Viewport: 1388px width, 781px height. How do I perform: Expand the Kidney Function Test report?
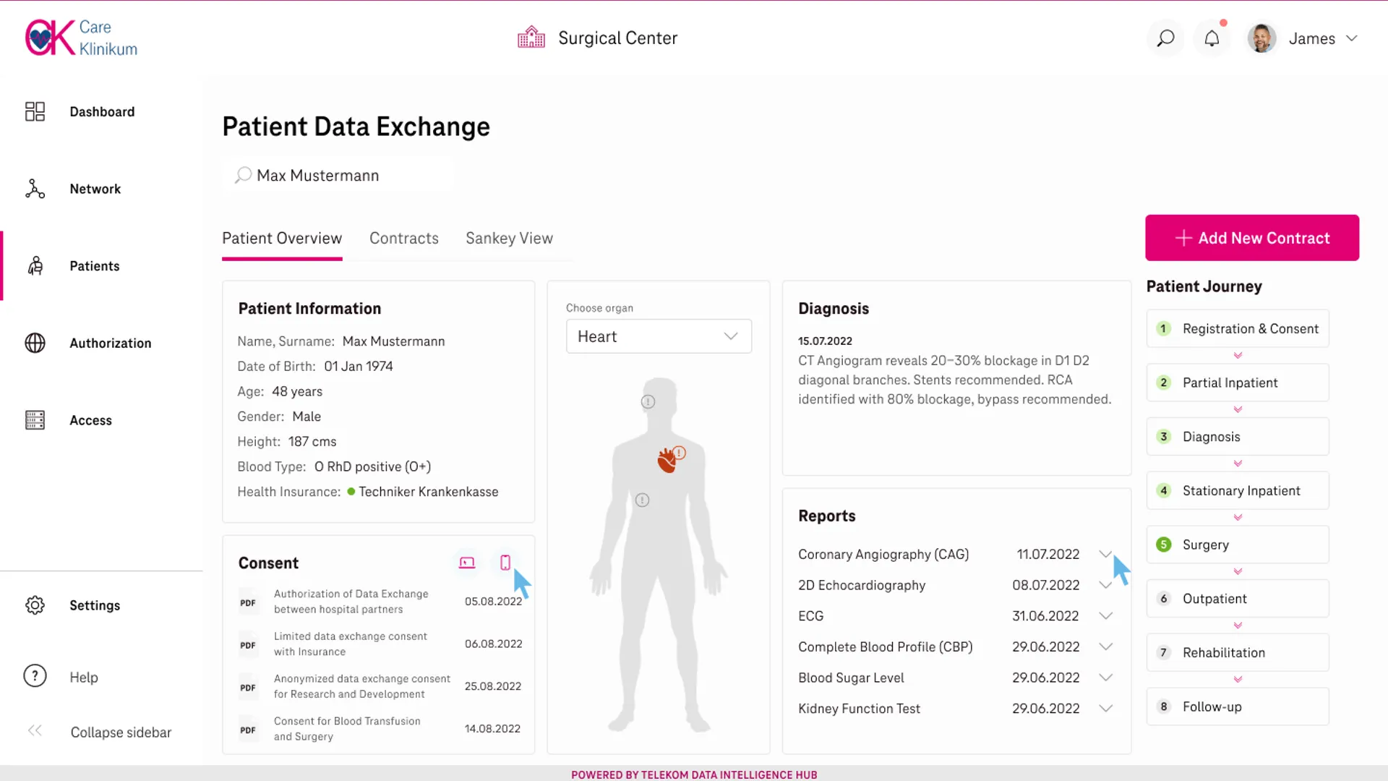click(1105, 709)
